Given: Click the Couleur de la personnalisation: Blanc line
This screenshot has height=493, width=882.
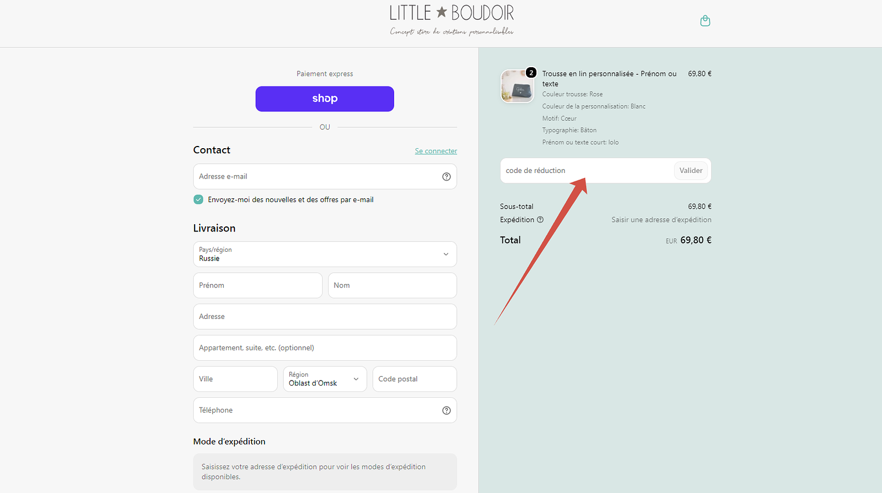Looking at the screenshot, I should tap(594, 106).
